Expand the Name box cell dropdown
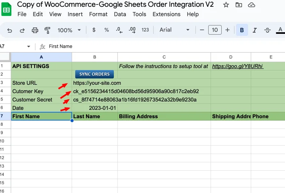The height and width of the screenshot is (193, 285). (x=29, y=47)
